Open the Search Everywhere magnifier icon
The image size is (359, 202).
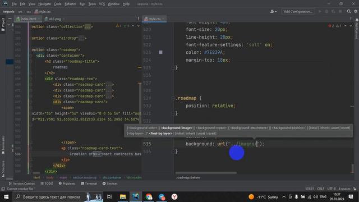349,11
